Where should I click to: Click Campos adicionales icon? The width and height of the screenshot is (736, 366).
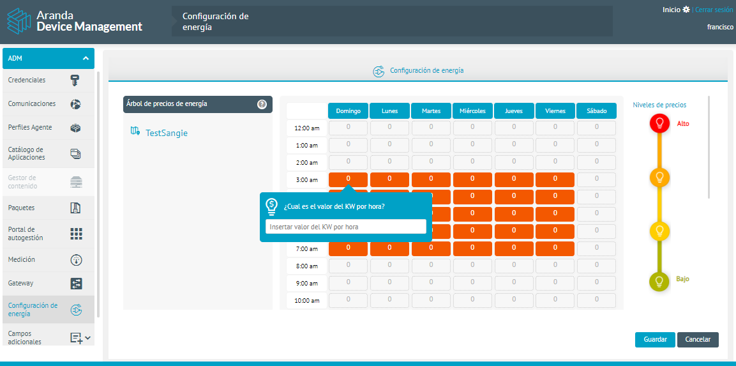pos(76,337)
